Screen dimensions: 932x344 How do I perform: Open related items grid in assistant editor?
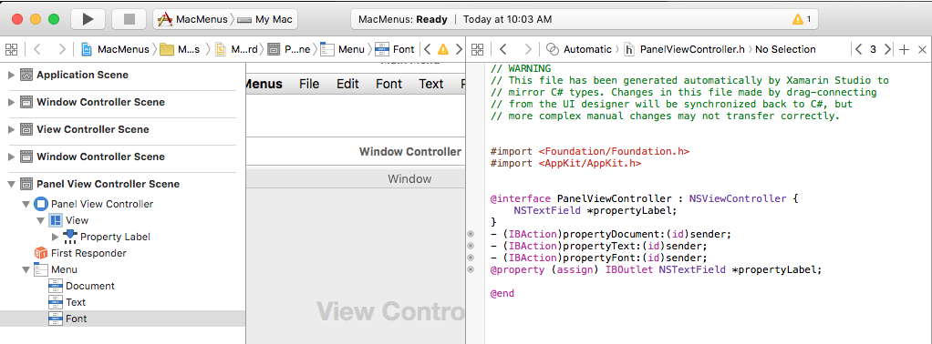click(x=477, y=49)
